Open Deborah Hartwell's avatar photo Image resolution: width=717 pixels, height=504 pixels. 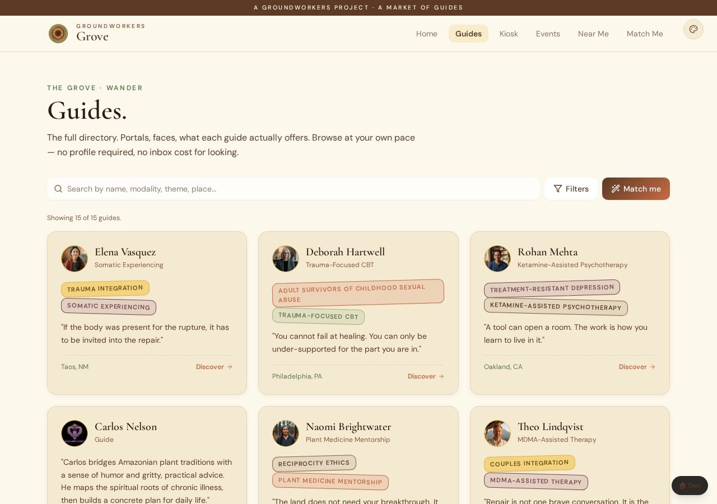(286, 259)
